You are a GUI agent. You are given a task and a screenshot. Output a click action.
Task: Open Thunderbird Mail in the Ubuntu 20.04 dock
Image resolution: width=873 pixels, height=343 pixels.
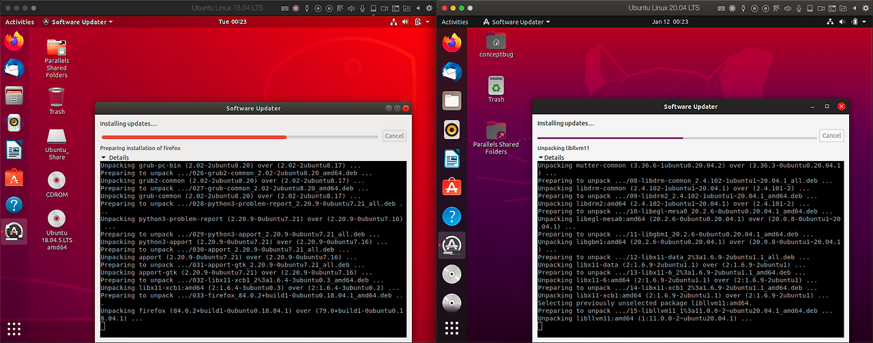(x=452, y=72)
